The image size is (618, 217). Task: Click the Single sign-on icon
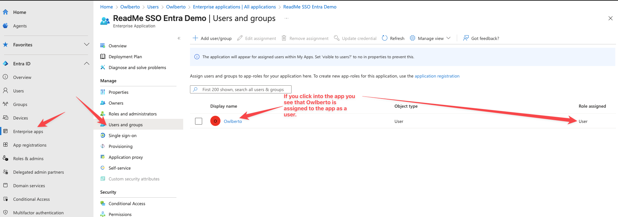point(103,135)
